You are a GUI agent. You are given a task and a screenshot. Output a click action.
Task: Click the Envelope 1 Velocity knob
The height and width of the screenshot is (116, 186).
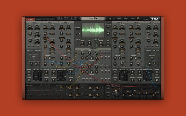tap(46, 80)
